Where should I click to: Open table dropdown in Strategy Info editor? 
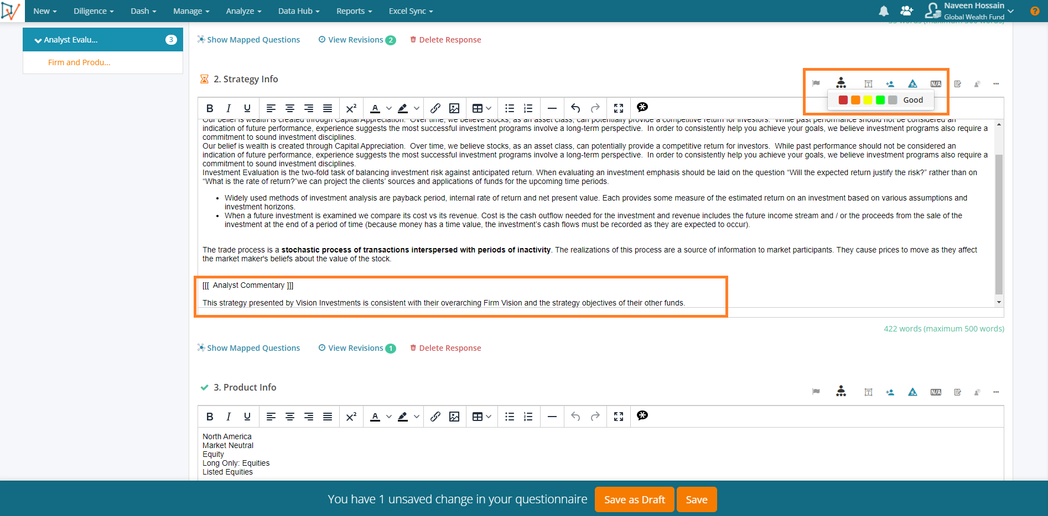point(482,108)
